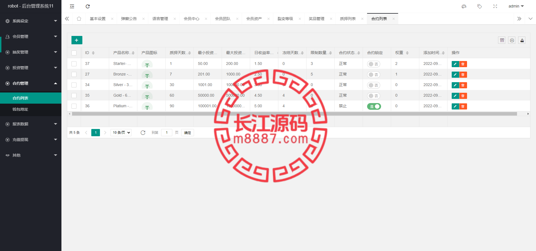Switch to 会员资产 tab
The height and width of the screenshot is (251, 536).
coord(254,19)
